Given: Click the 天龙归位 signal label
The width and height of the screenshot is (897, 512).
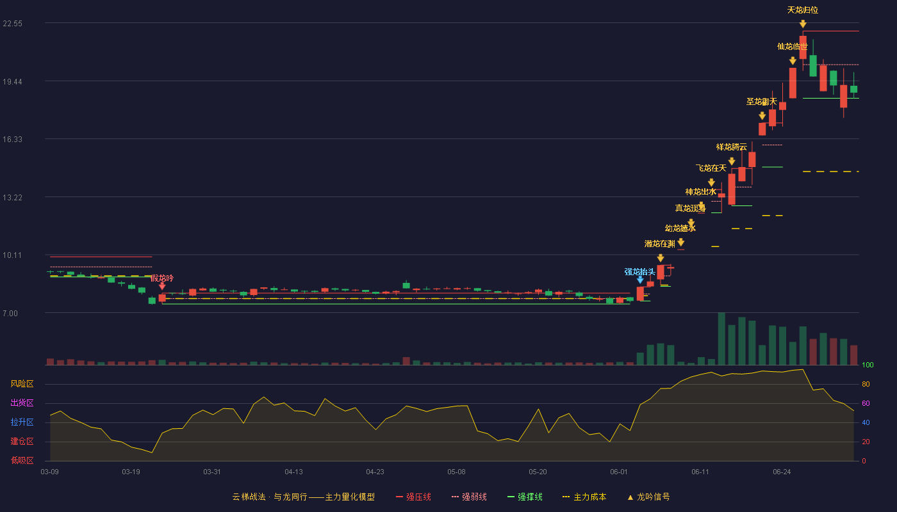Looking at the screenshot, I should [803, 10].
